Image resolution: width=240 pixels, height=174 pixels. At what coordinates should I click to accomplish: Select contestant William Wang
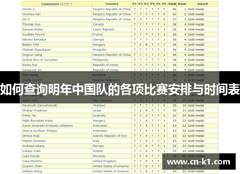coord(32,171)
